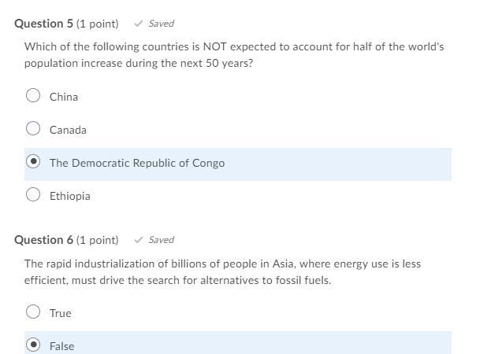Click the Question 6 heading
480x354 pixels.
tap(44, 240)
